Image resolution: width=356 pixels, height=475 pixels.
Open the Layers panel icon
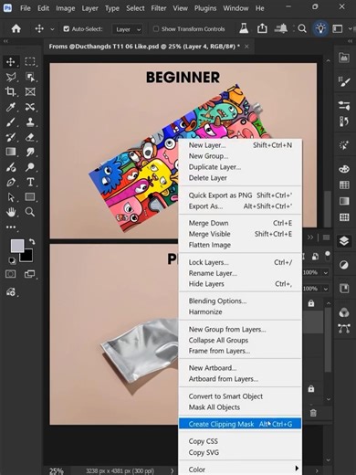point(344,241)
